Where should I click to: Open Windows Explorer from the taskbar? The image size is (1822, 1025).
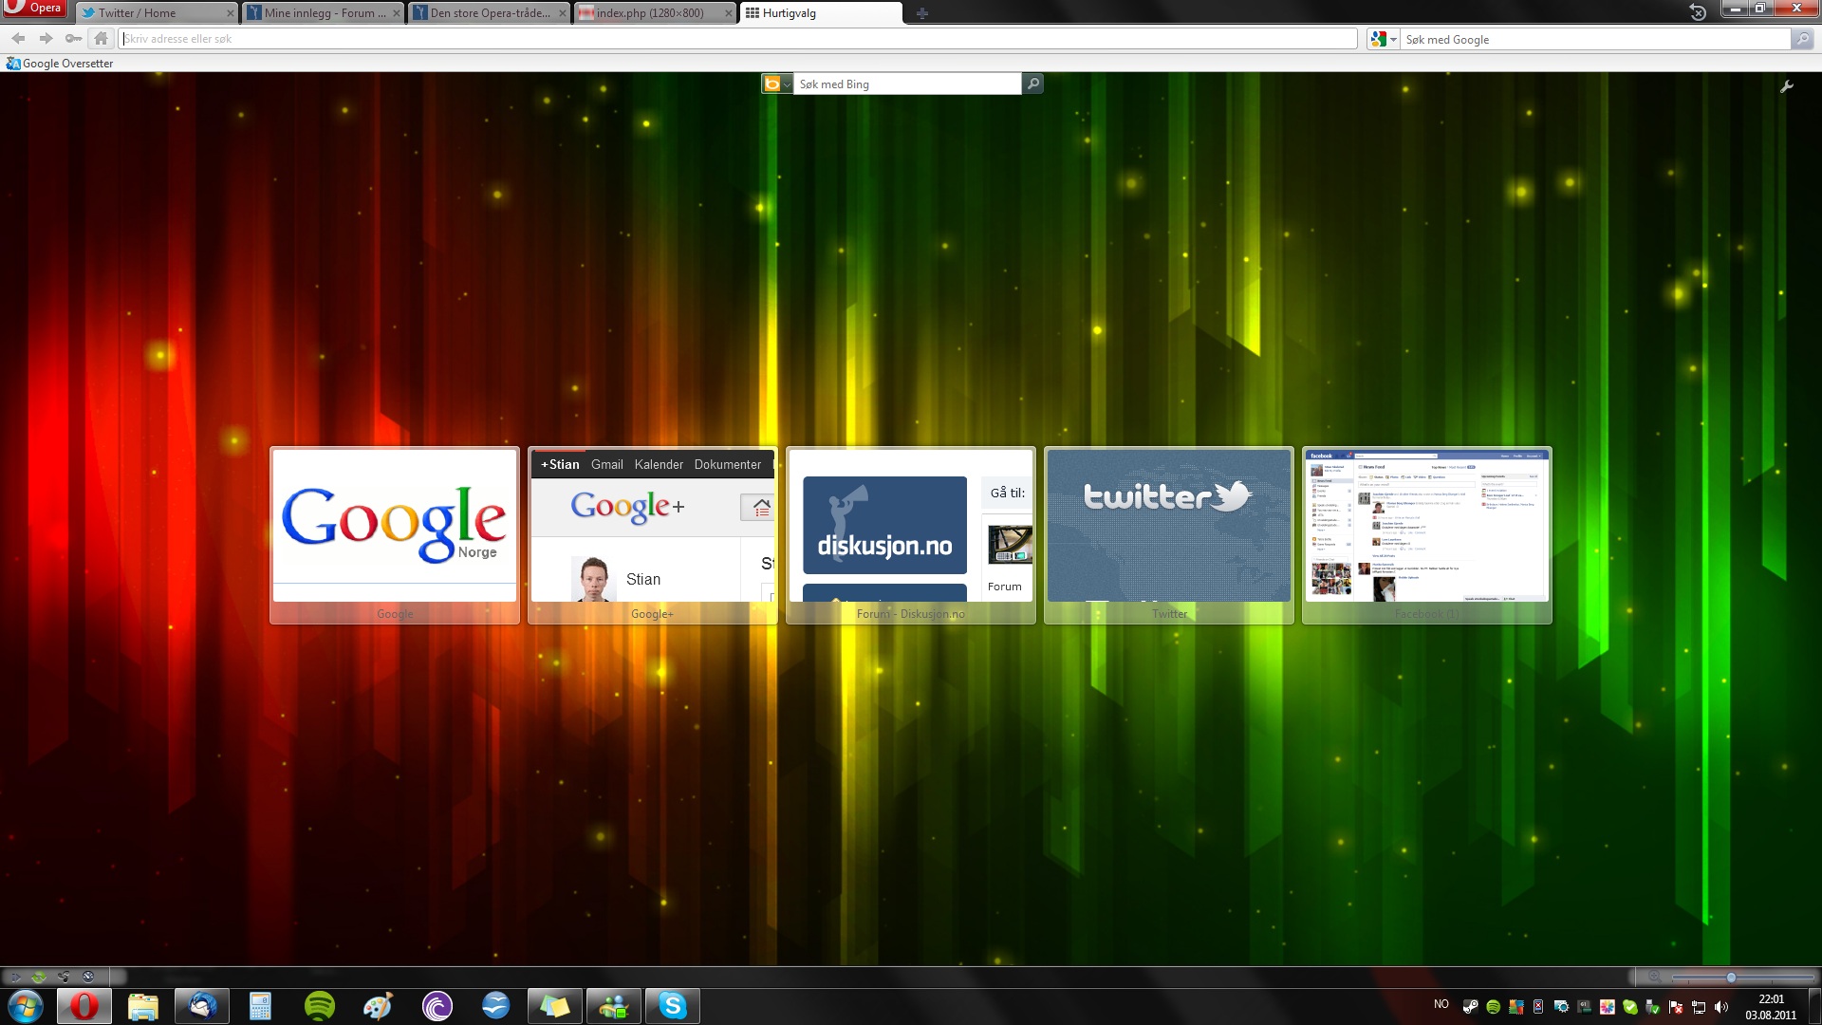(143, 1006)
